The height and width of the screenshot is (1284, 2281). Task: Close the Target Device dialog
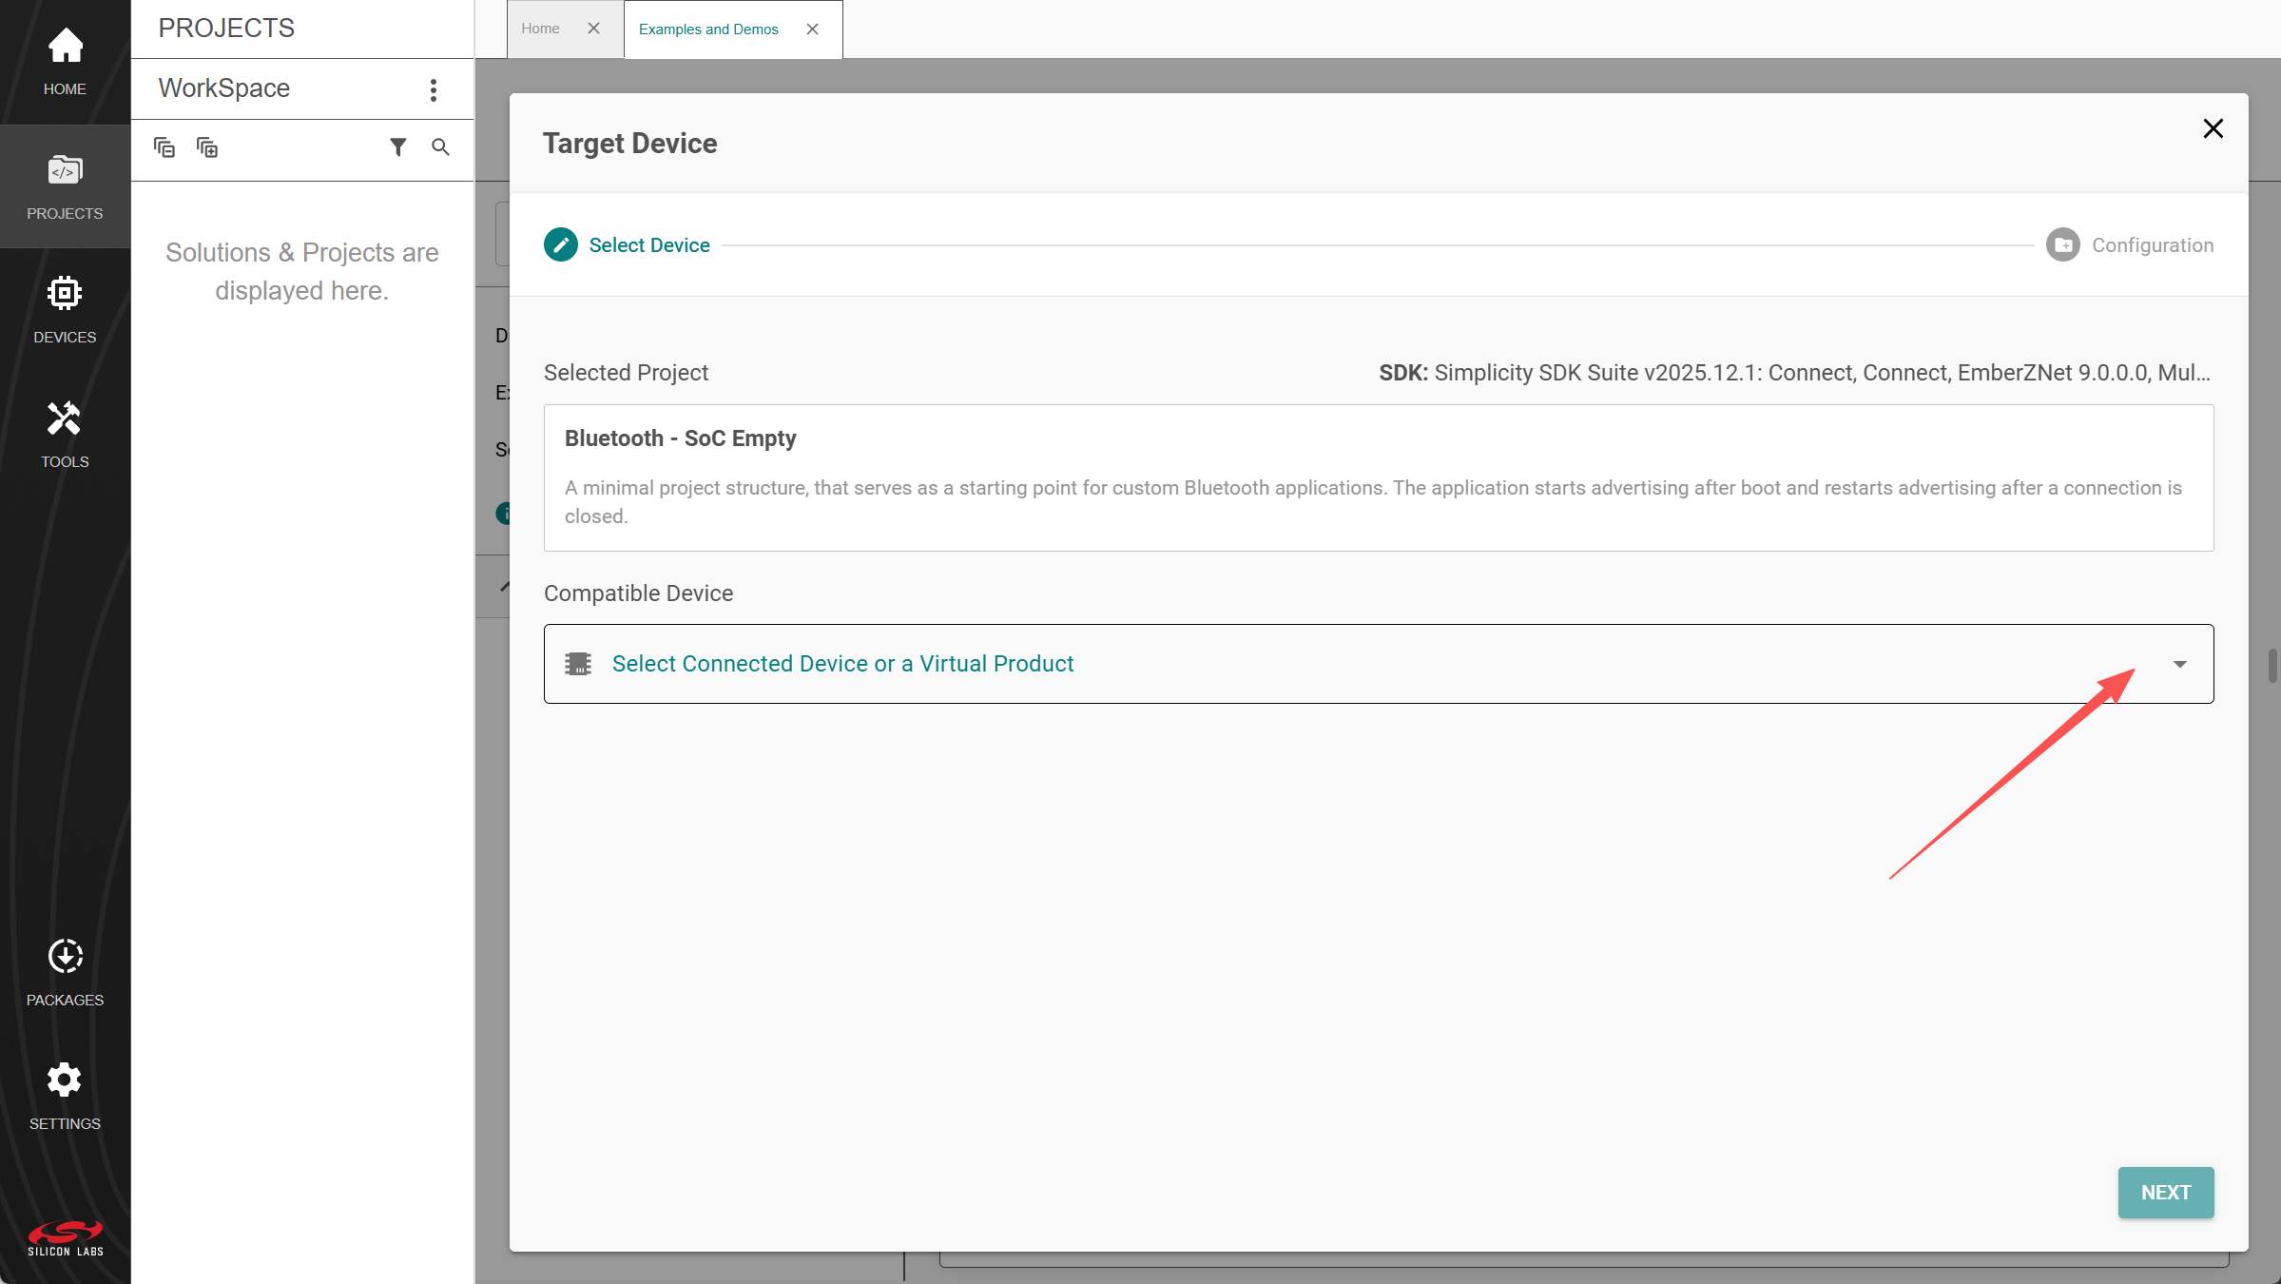pyautogui.click(x=2213, y=128)
